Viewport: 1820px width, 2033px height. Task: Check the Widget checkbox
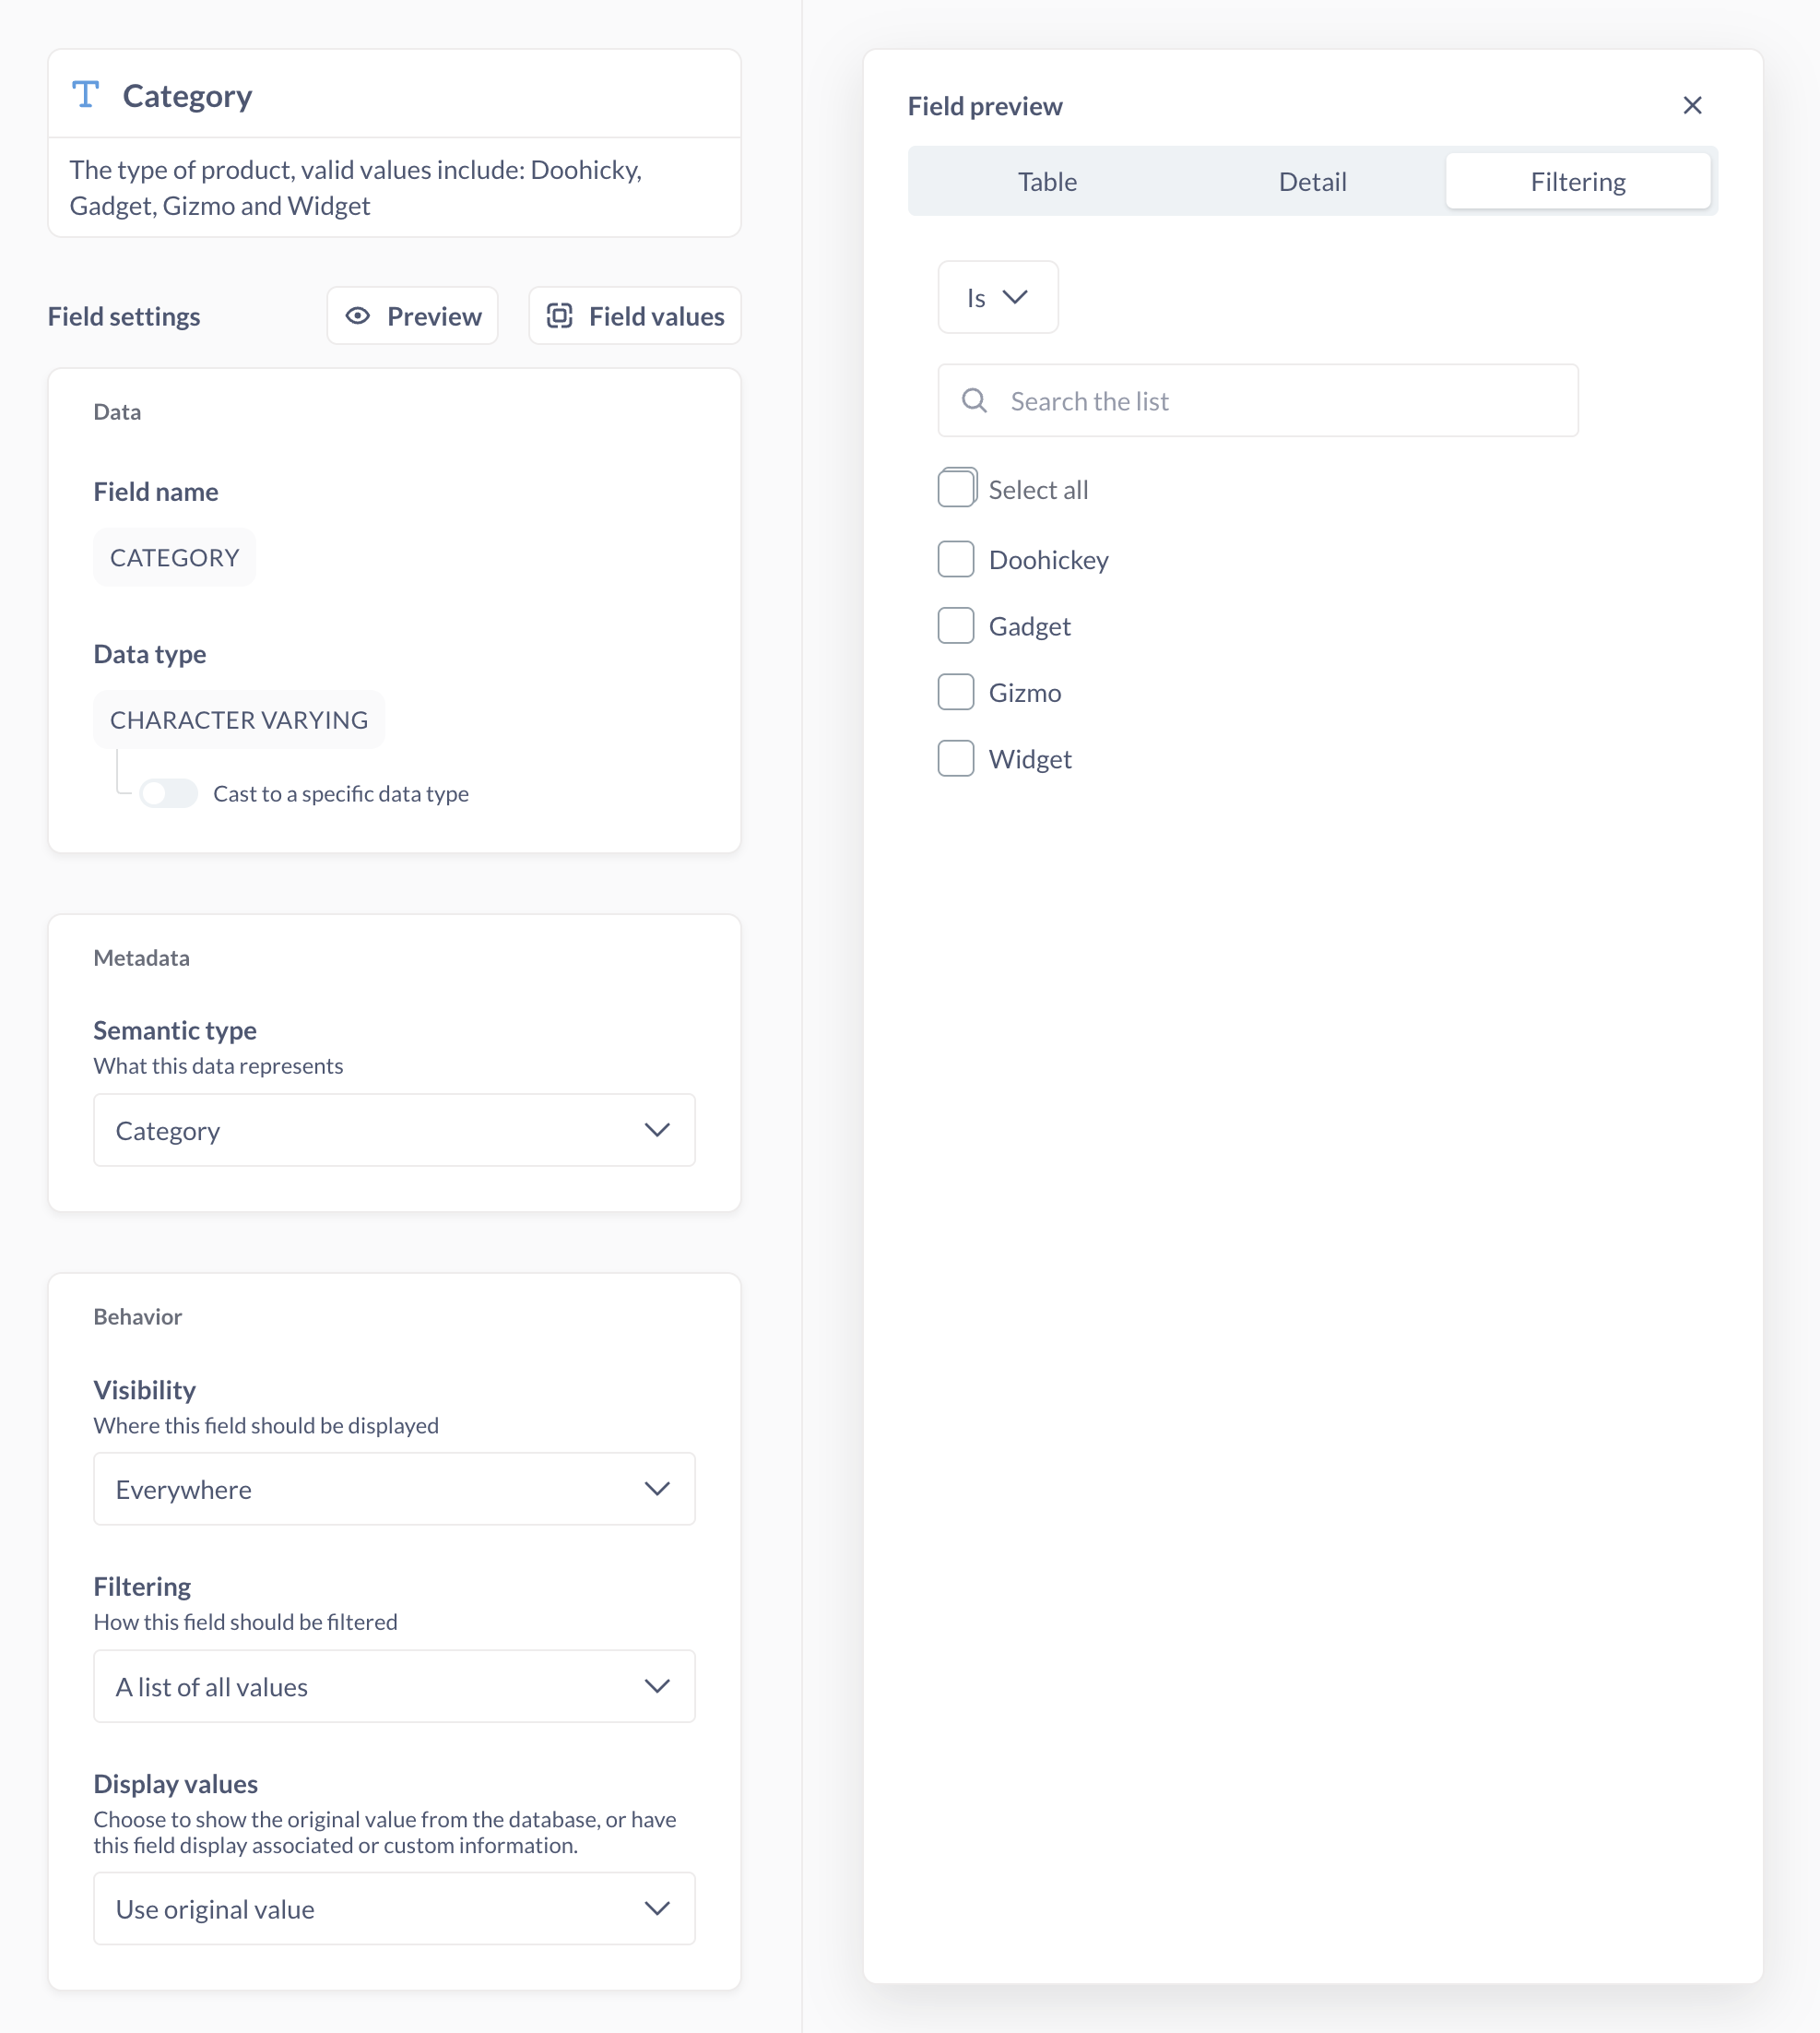coord(956,757)
